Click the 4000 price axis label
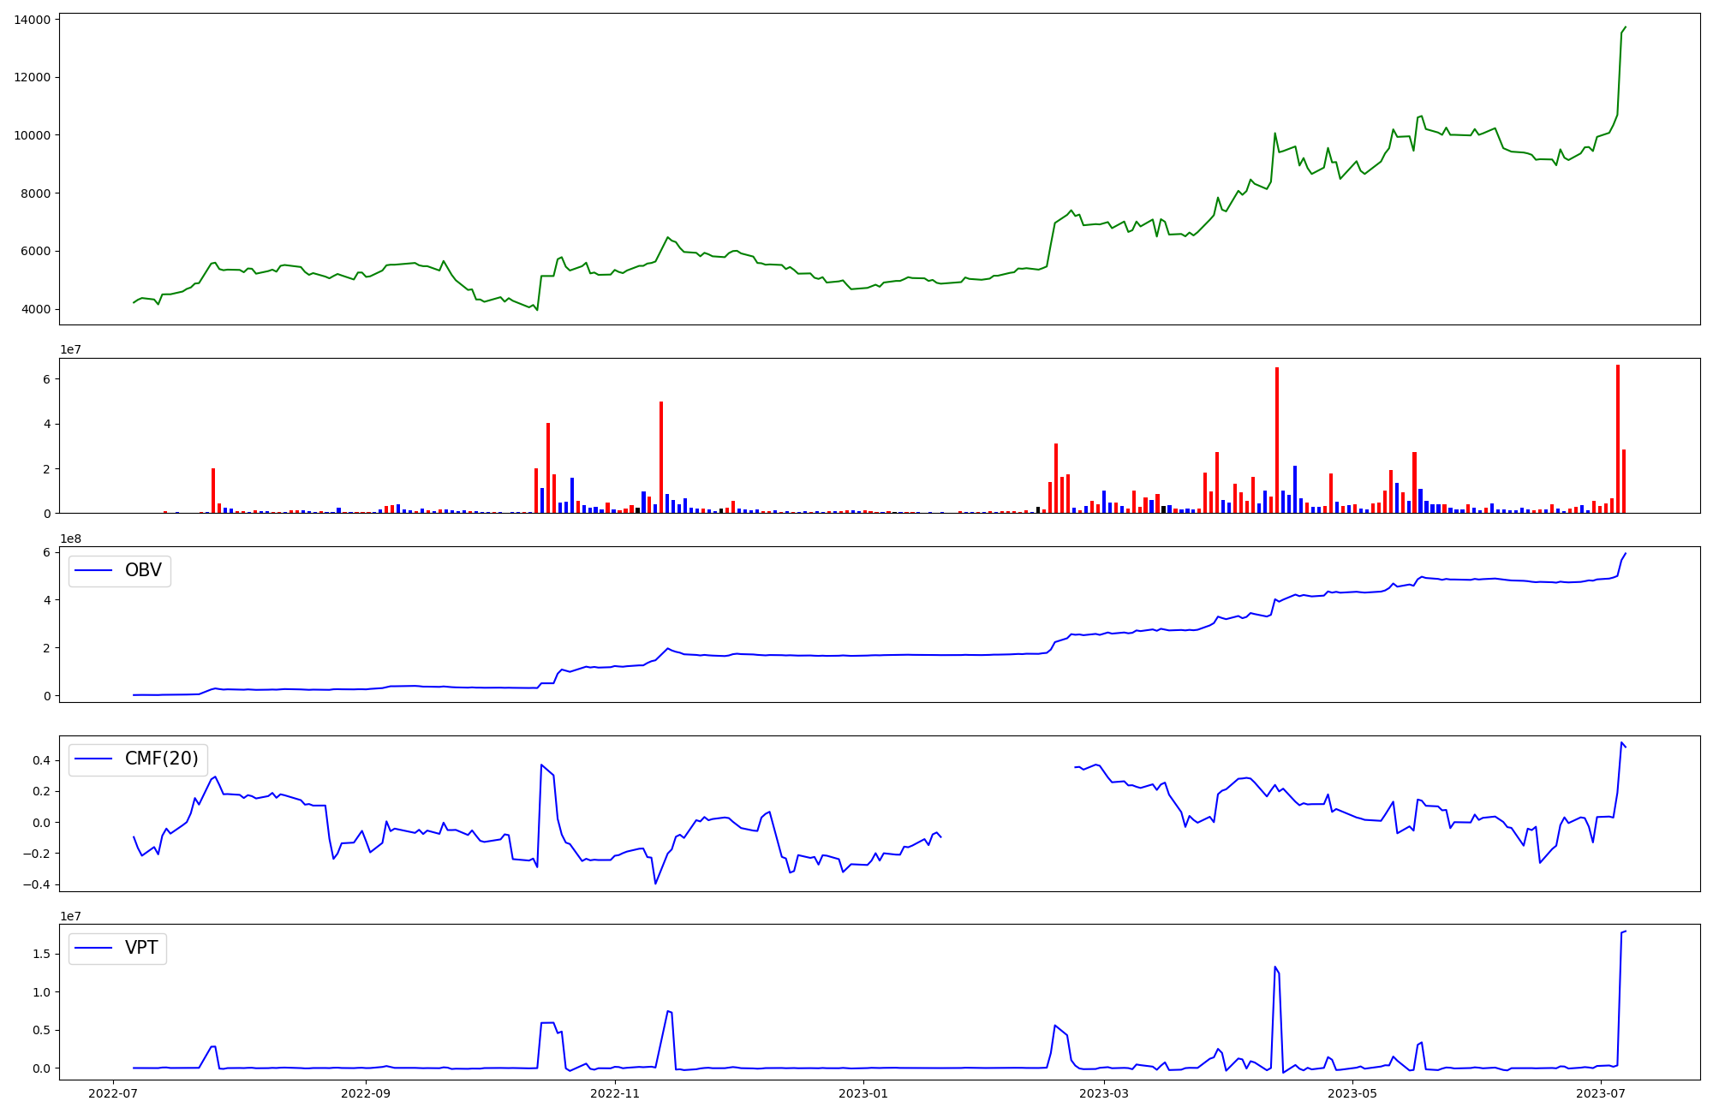 (x=36, y=309)
